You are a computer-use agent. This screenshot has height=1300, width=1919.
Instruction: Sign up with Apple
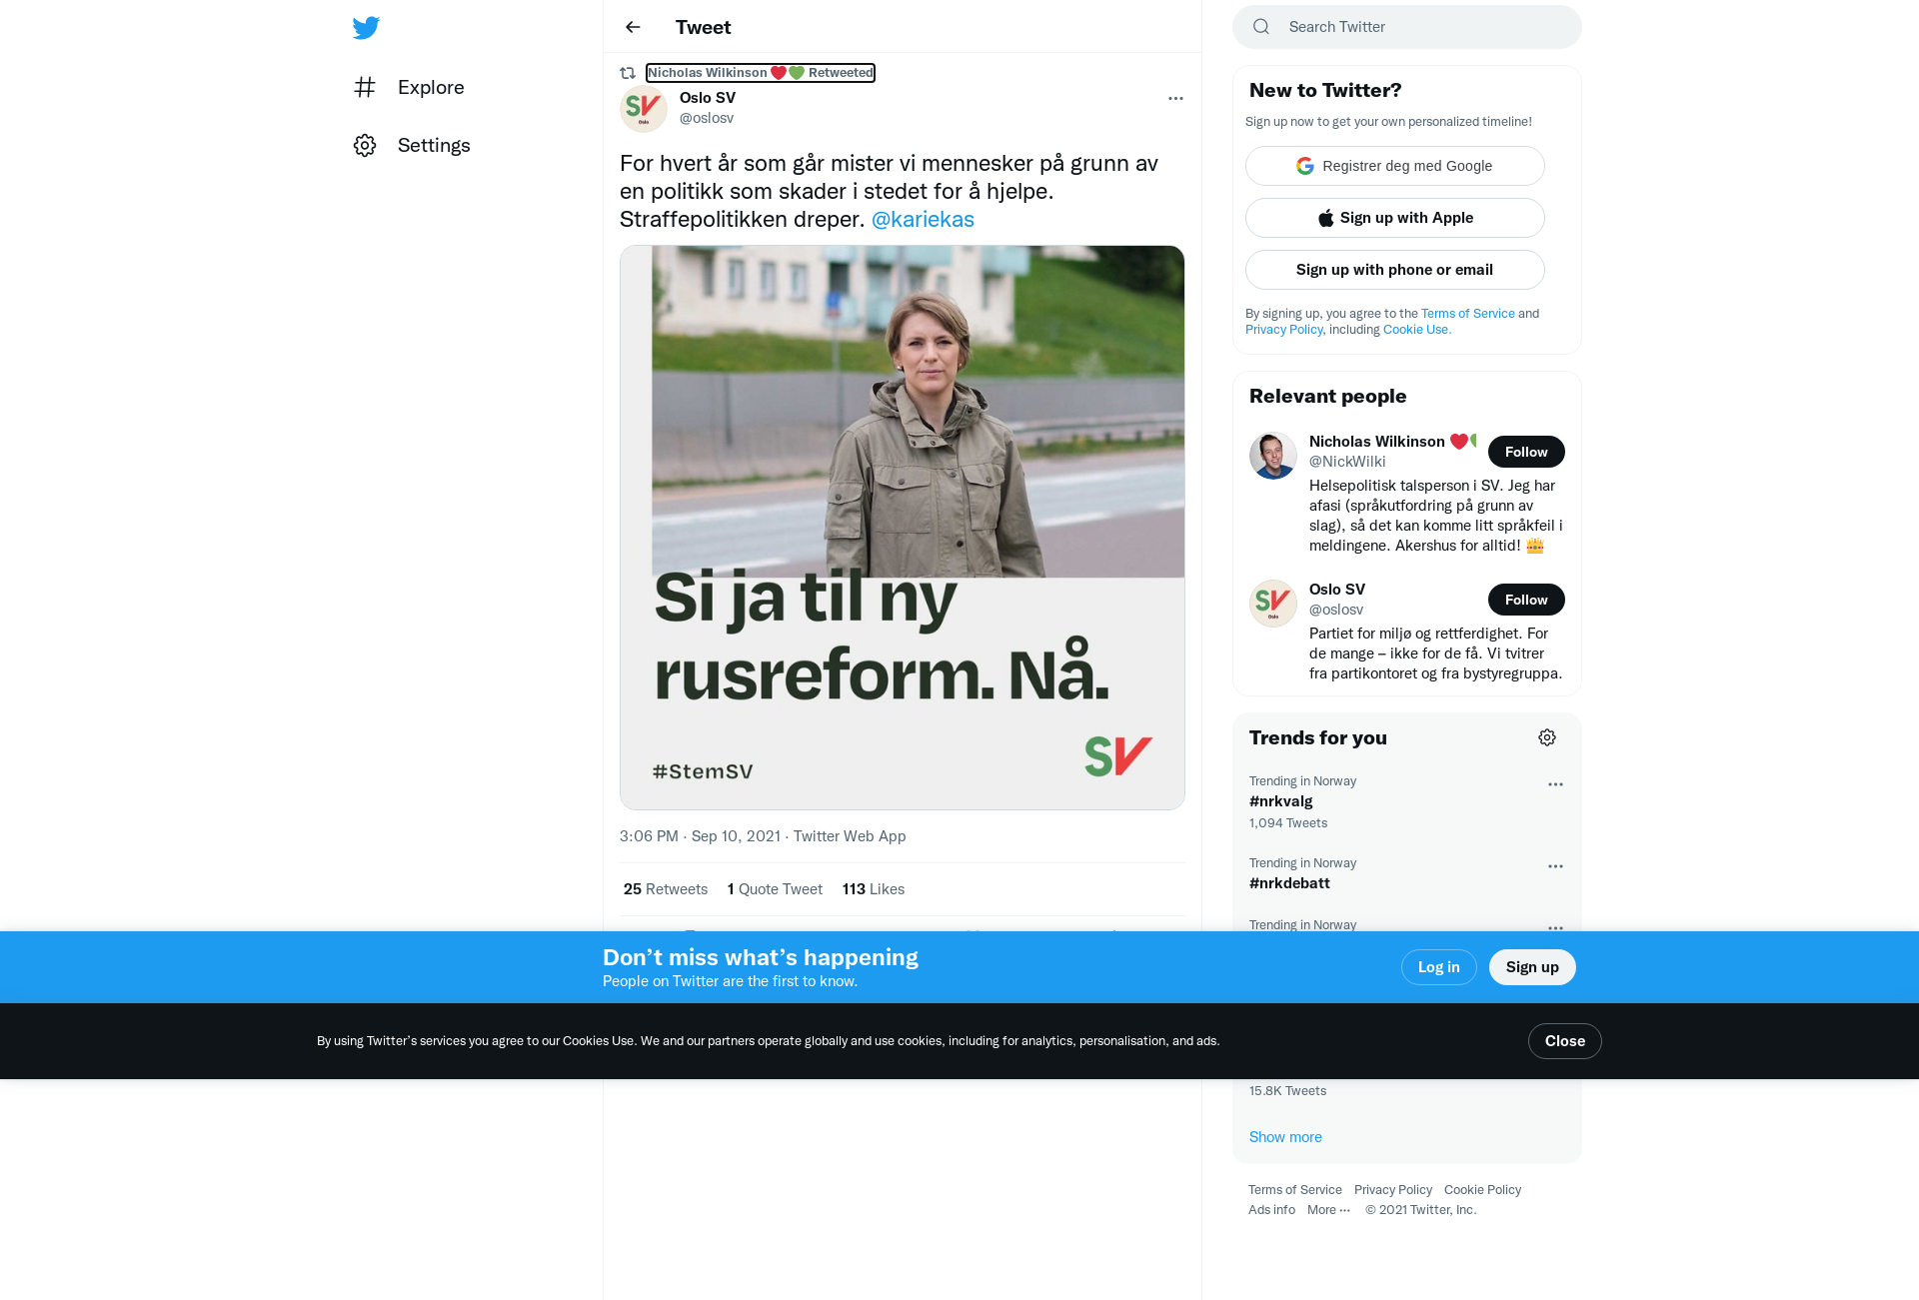(x=1395, y=218)
